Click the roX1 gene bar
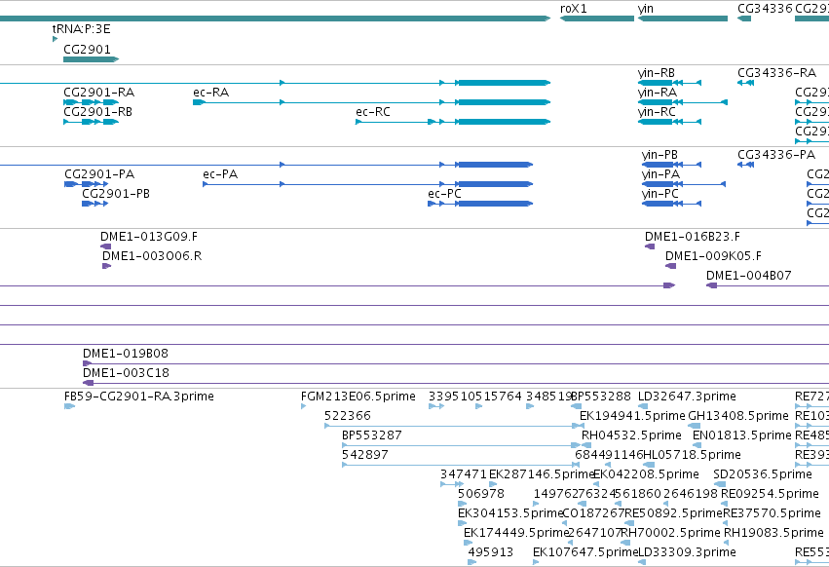 (597, 19)
